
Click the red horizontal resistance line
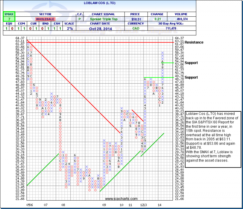100,42
